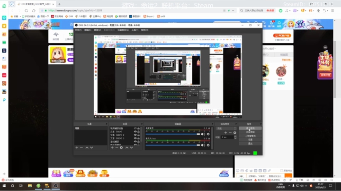
Task: Mute the desktop audio speaker icon
Action: (203, 134)
